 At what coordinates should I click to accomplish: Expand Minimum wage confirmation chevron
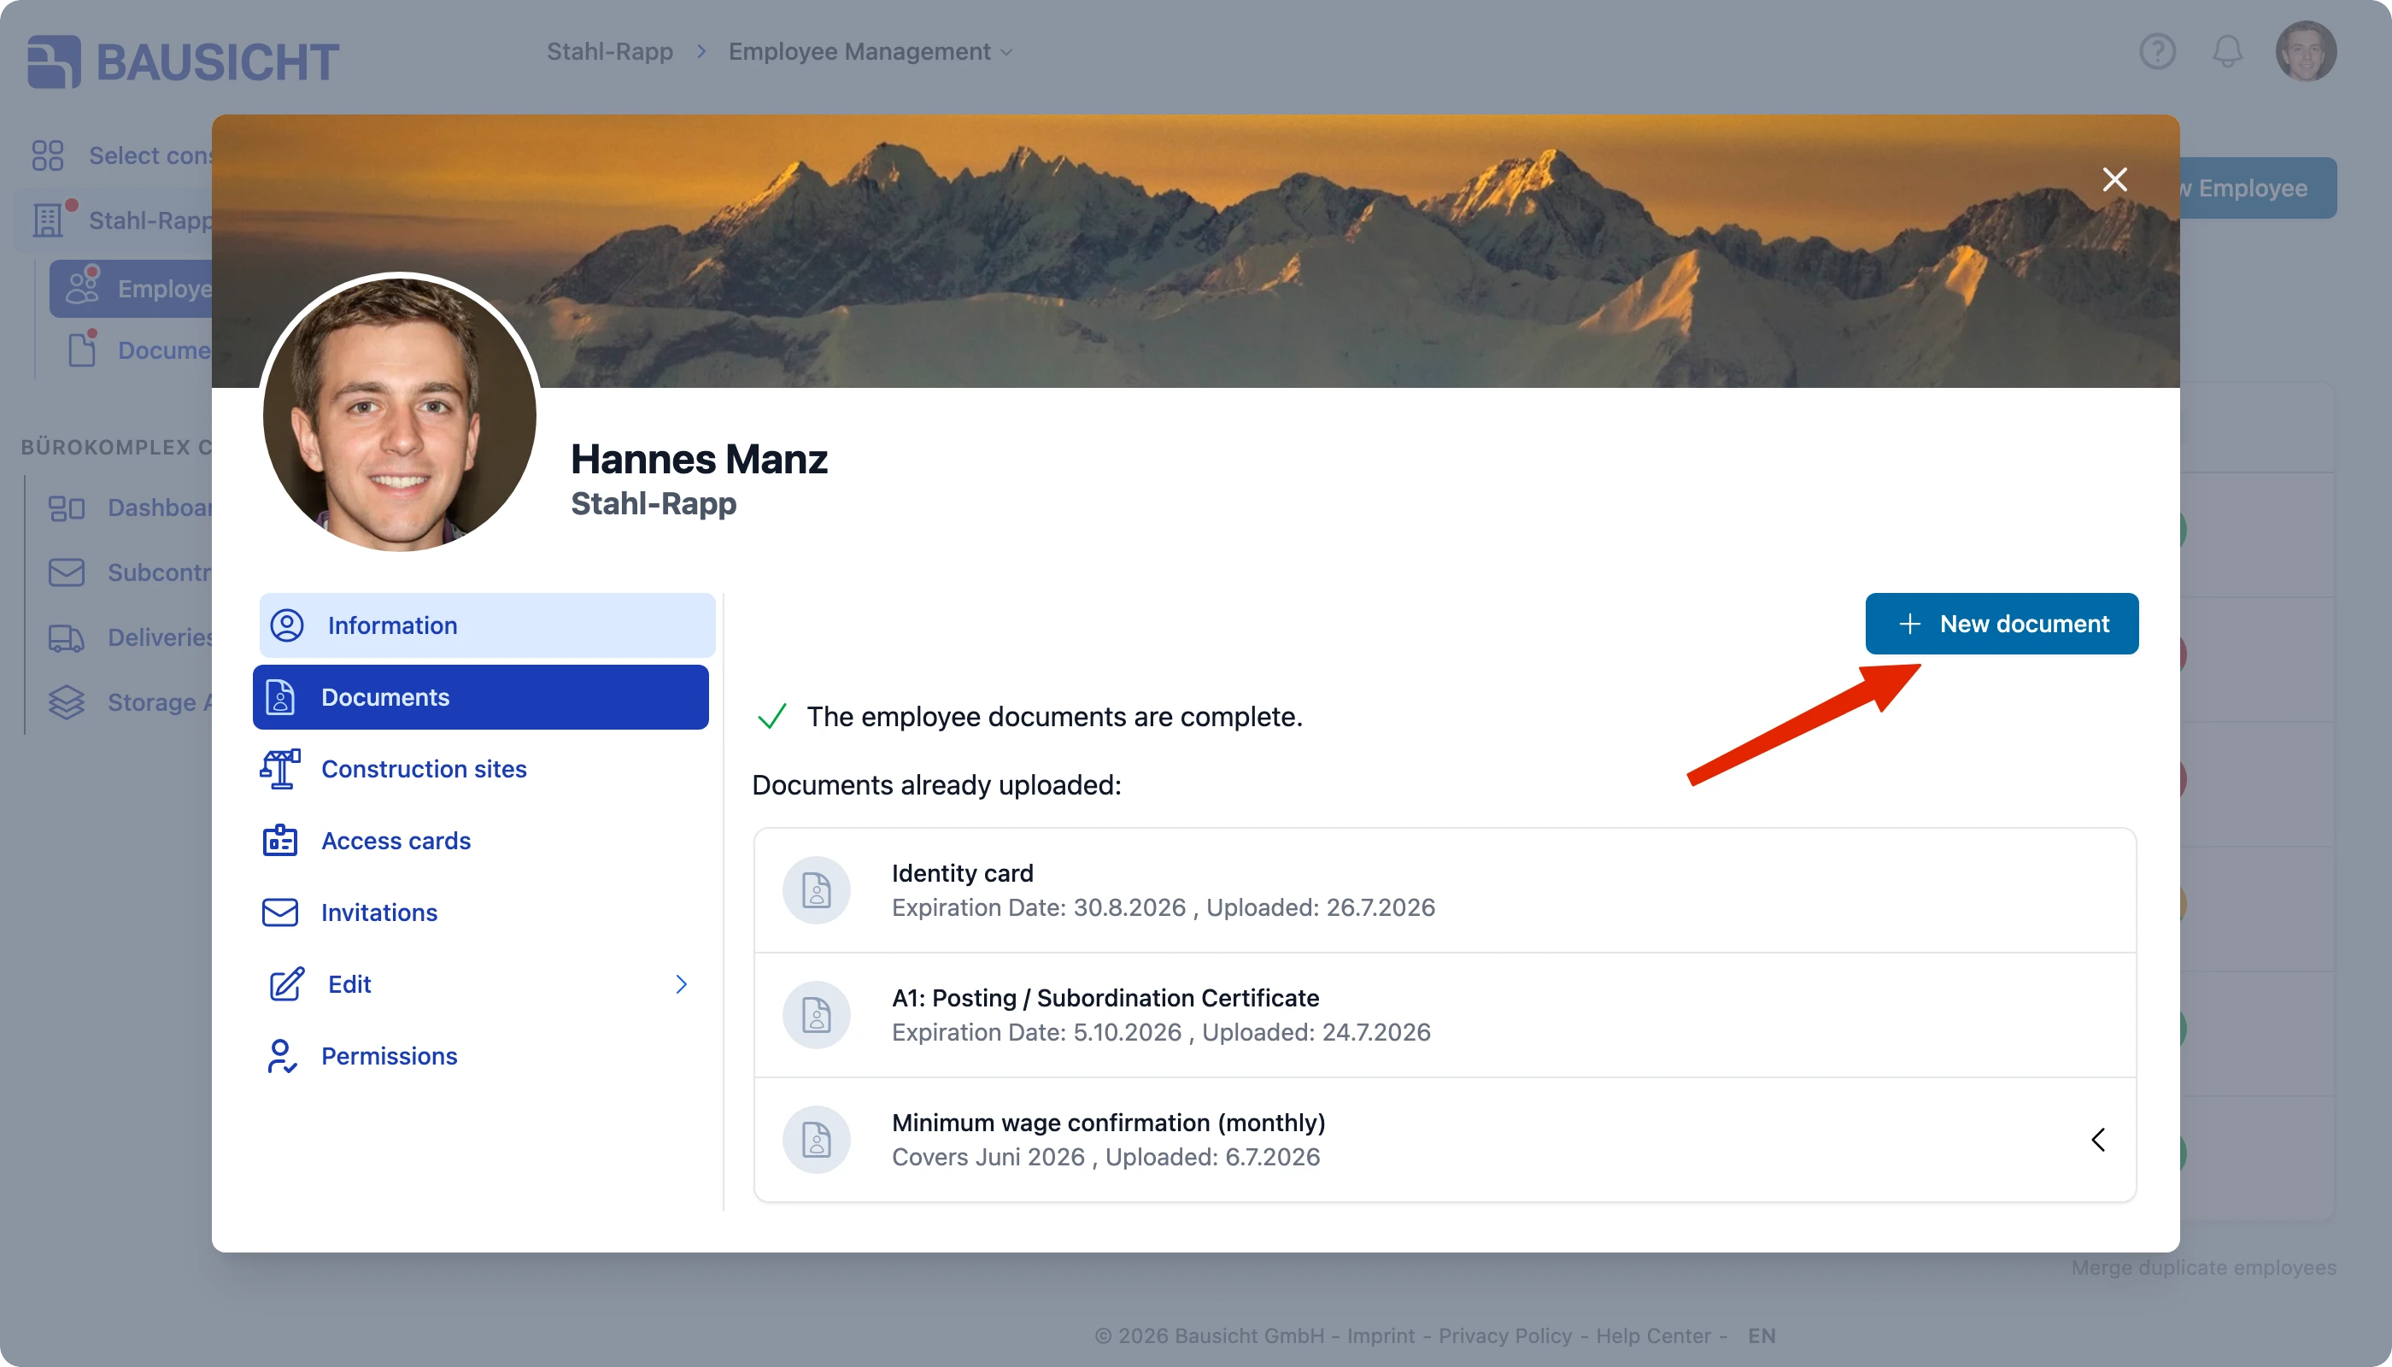(x=2098, y=1140)
